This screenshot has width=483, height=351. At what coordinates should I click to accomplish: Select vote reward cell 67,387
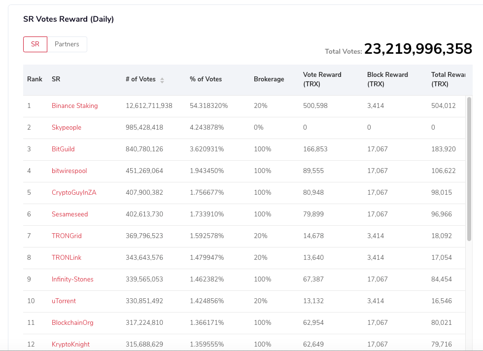click(313, 279)
